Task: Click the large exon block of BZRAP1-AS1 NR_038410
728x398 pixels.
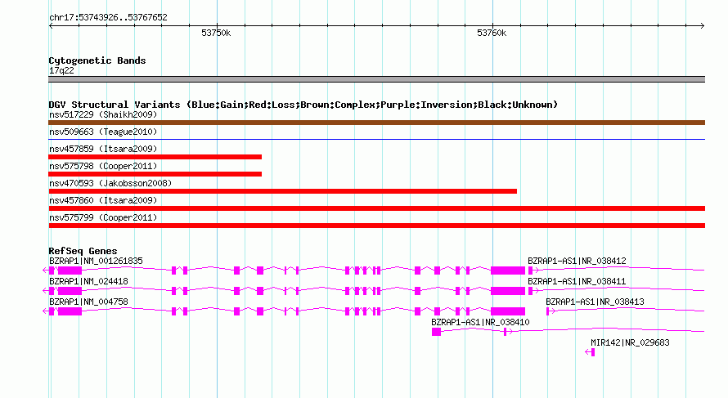Action: (x=436, y=332)
